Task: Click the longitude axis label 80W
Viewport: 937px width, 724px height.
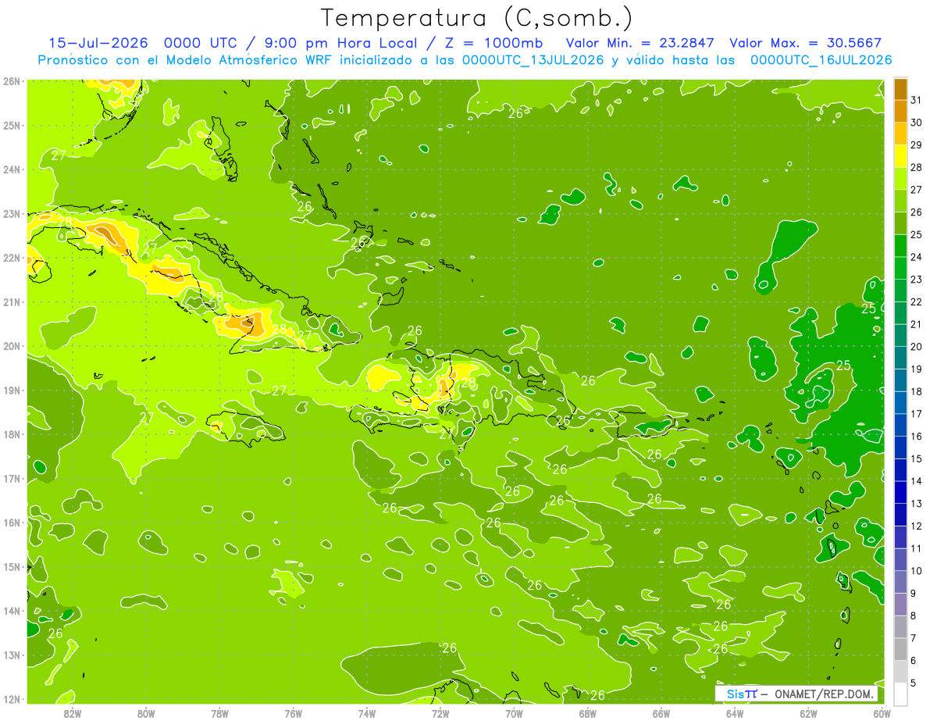Action: [x=146, y=713]
